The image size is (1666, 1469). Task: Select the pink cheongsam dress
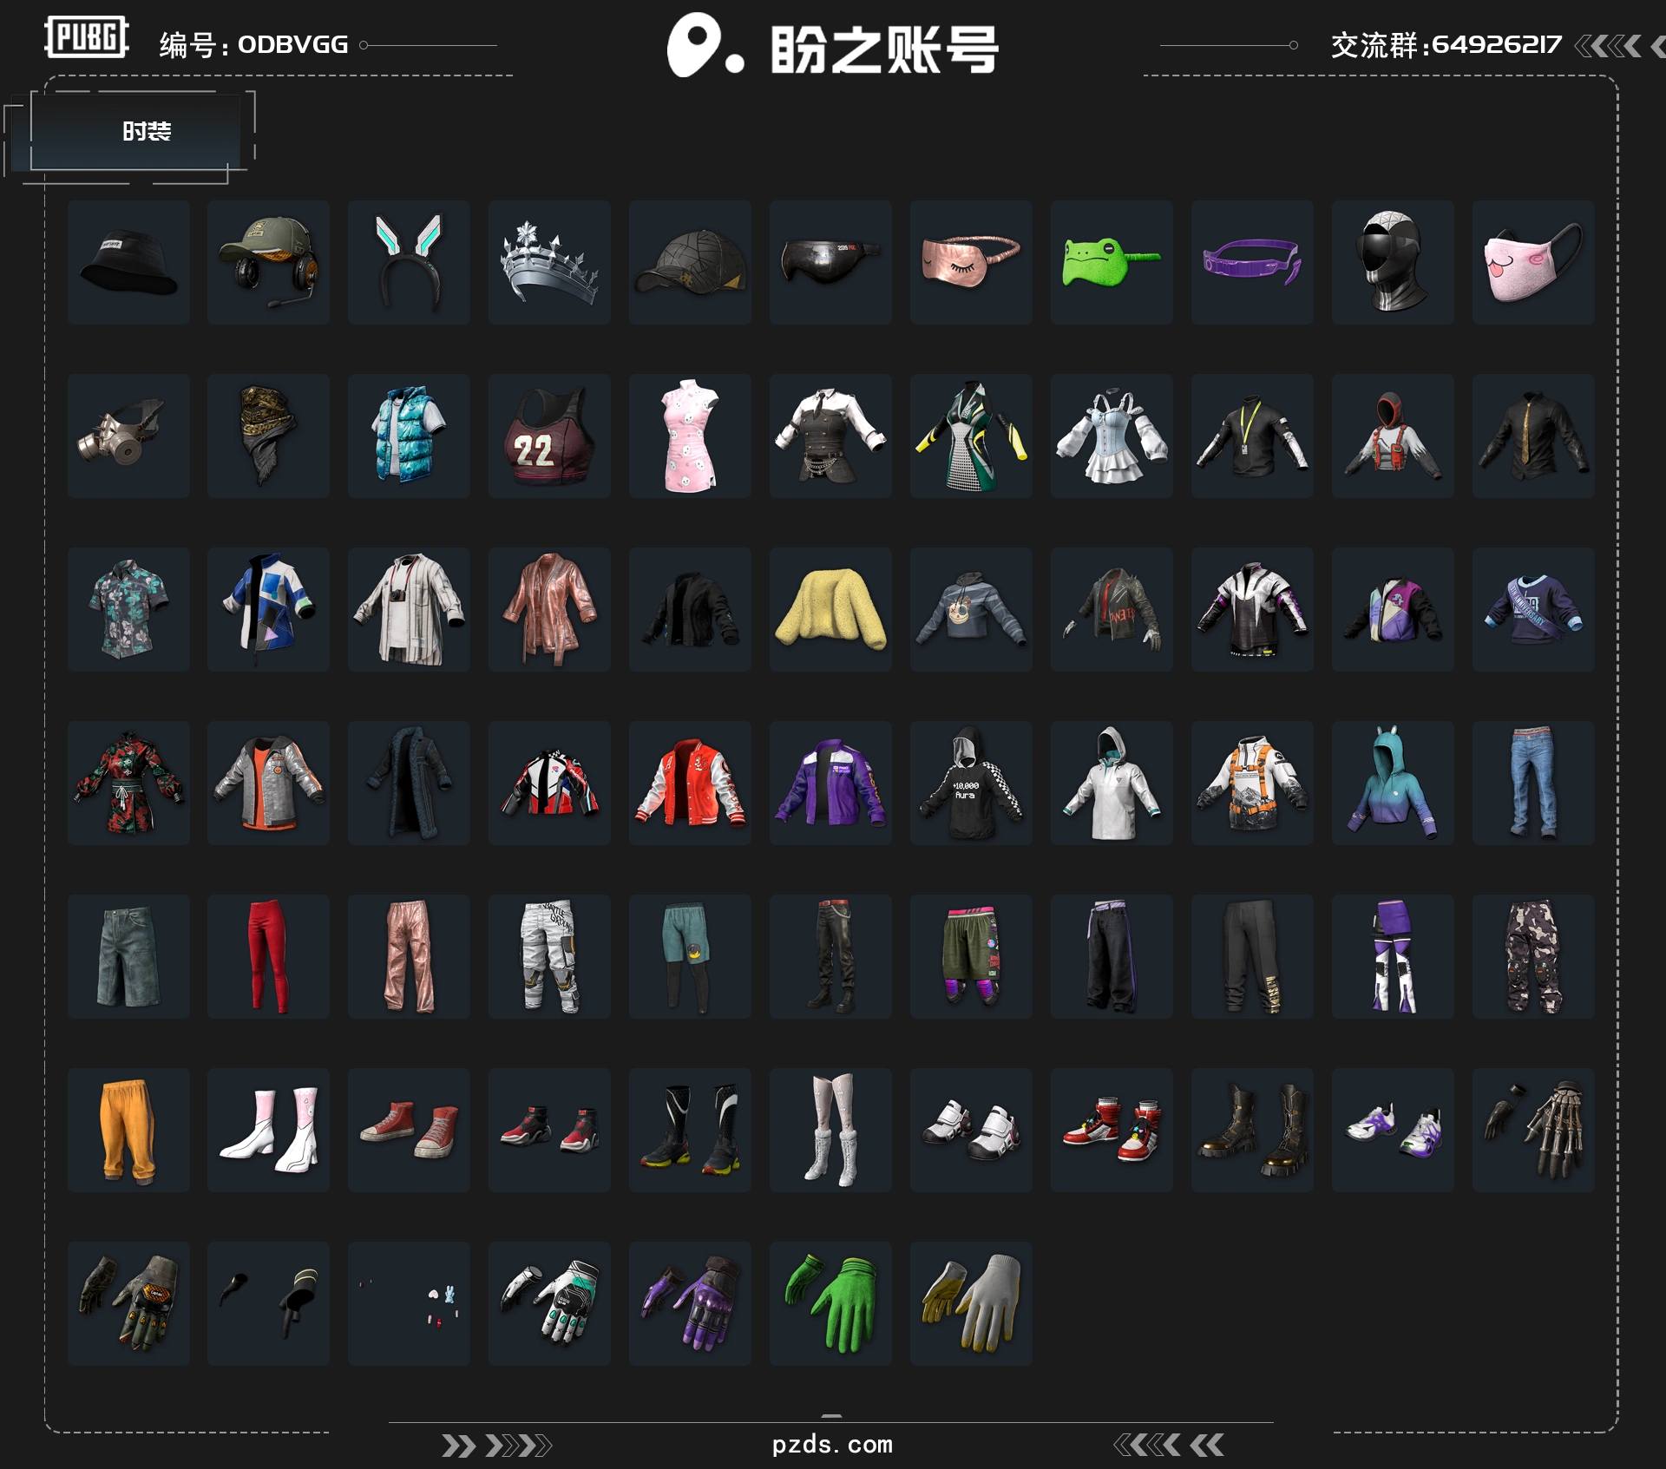(691, 436)
